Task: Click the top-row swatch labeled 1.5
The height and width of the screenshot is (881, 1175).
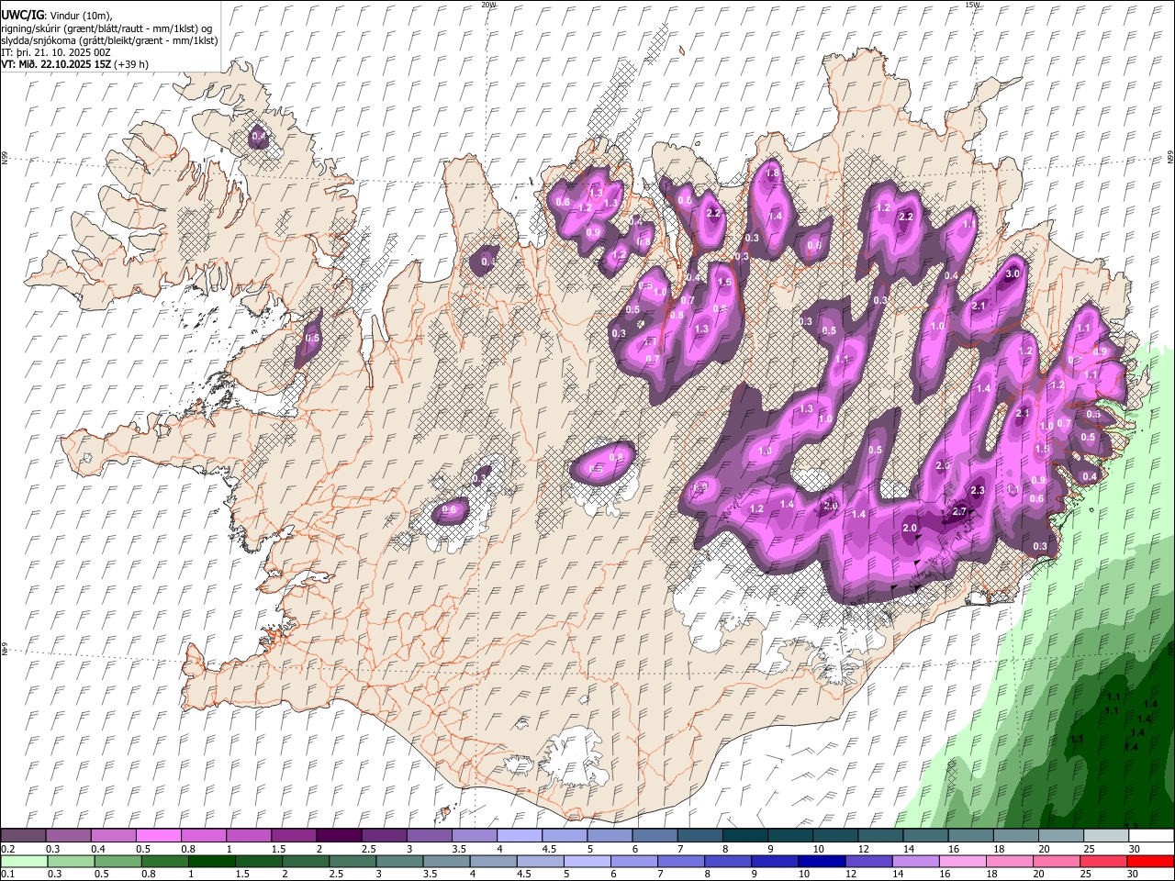Action: pyautogui.click(x=293, y=835)
